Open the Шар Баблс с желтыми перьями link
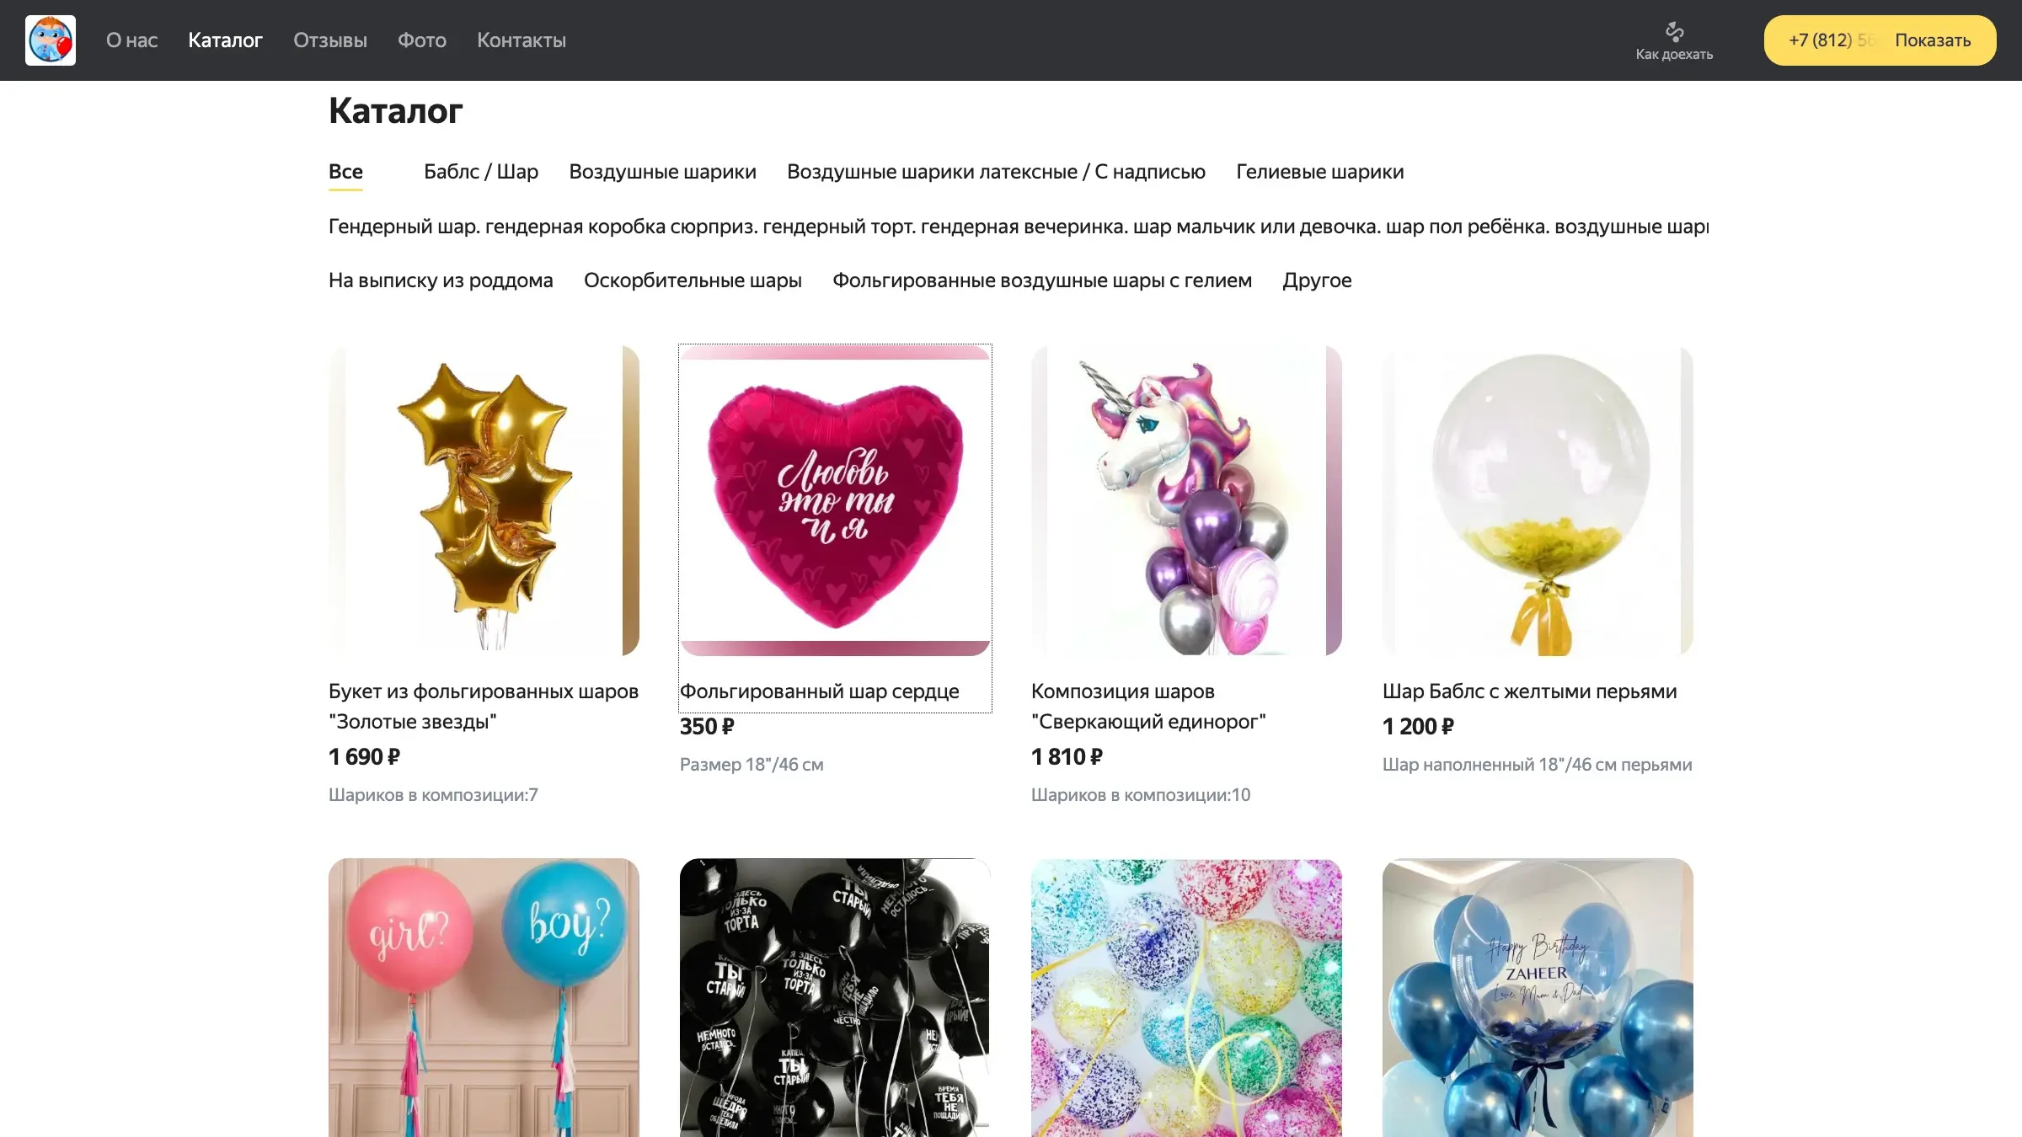 [1529, 691]
